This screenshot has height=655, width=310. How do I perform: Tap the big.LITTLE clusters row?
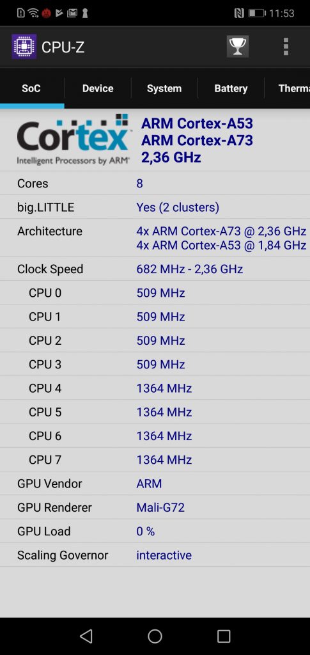(155, 207)
